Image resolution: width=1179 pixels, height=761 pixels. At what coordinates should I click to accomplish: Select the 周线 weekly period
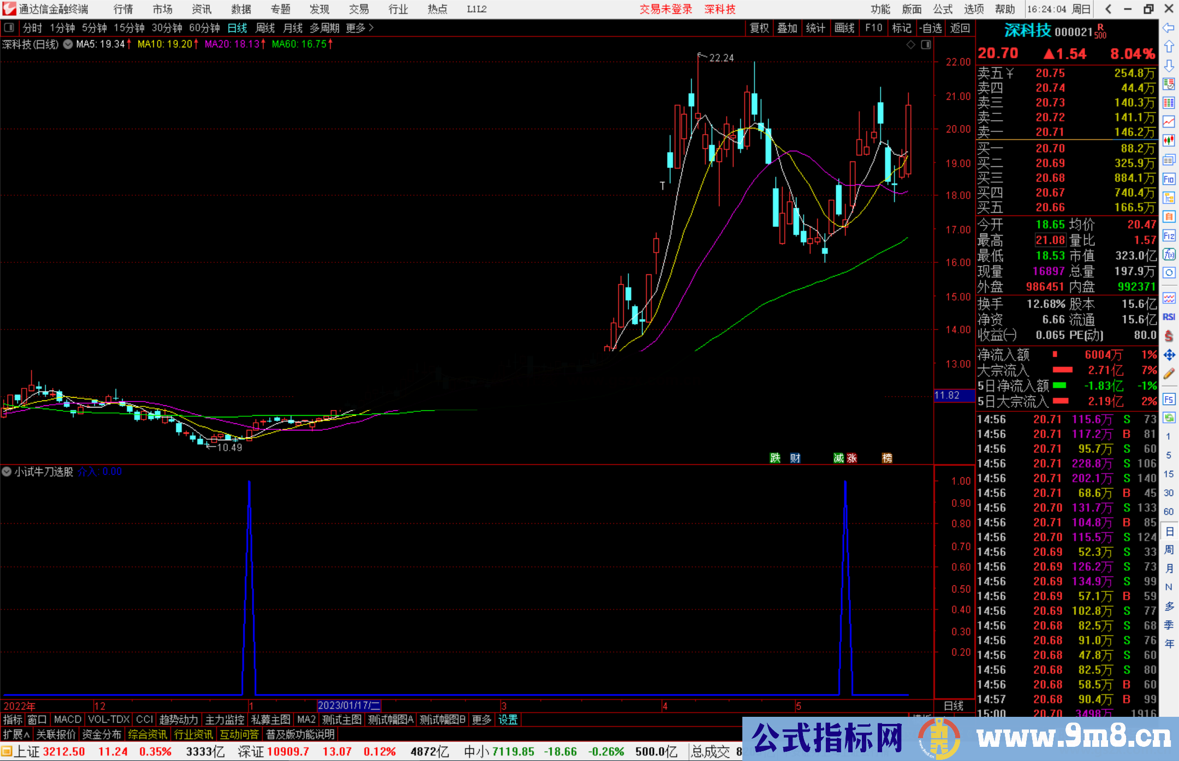point(265,28)
